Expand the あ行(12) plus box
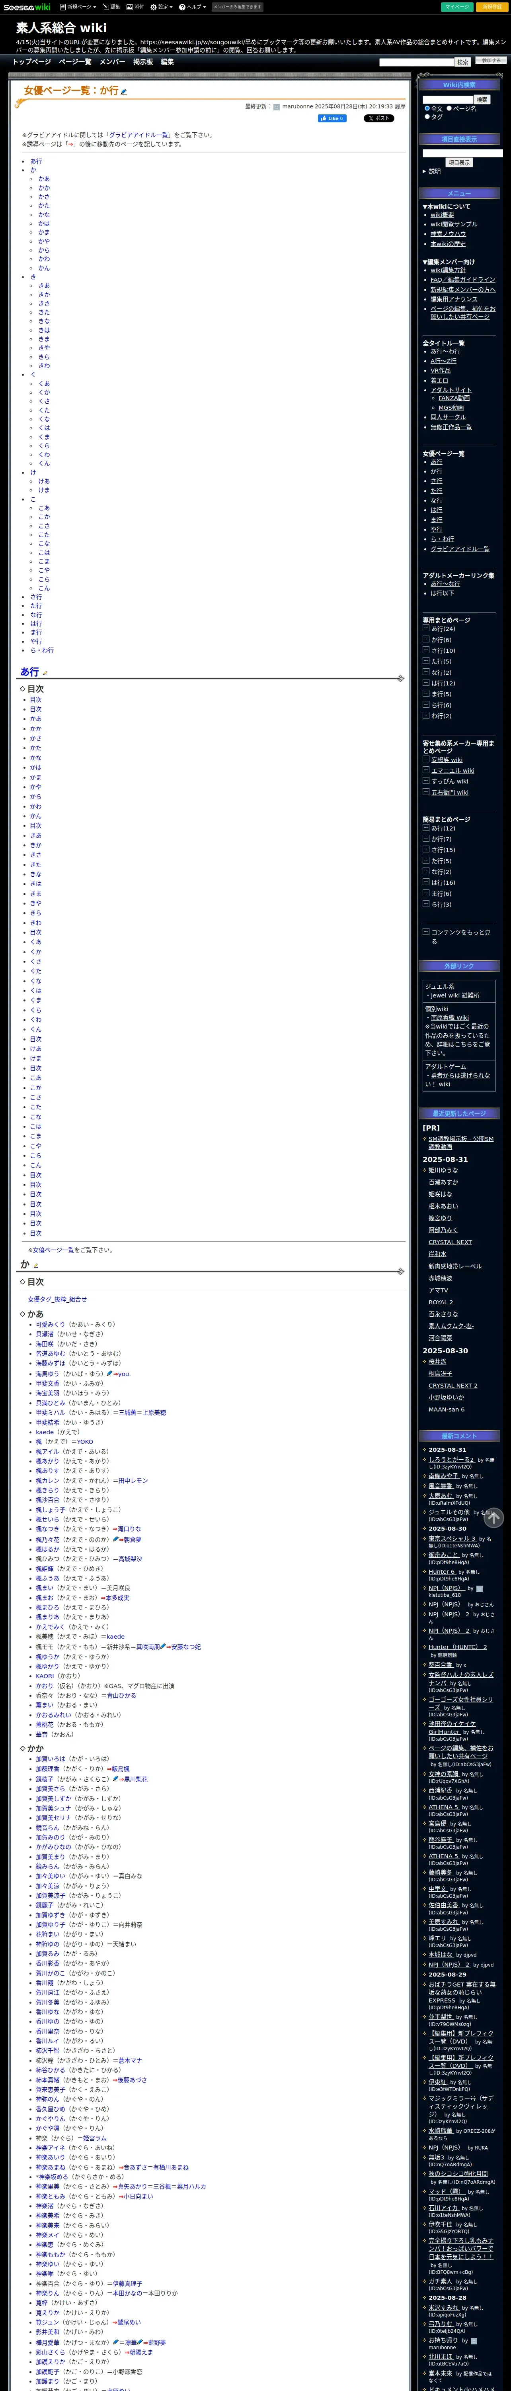This screenshot has width=511, height=2391. tap(426, 828)
